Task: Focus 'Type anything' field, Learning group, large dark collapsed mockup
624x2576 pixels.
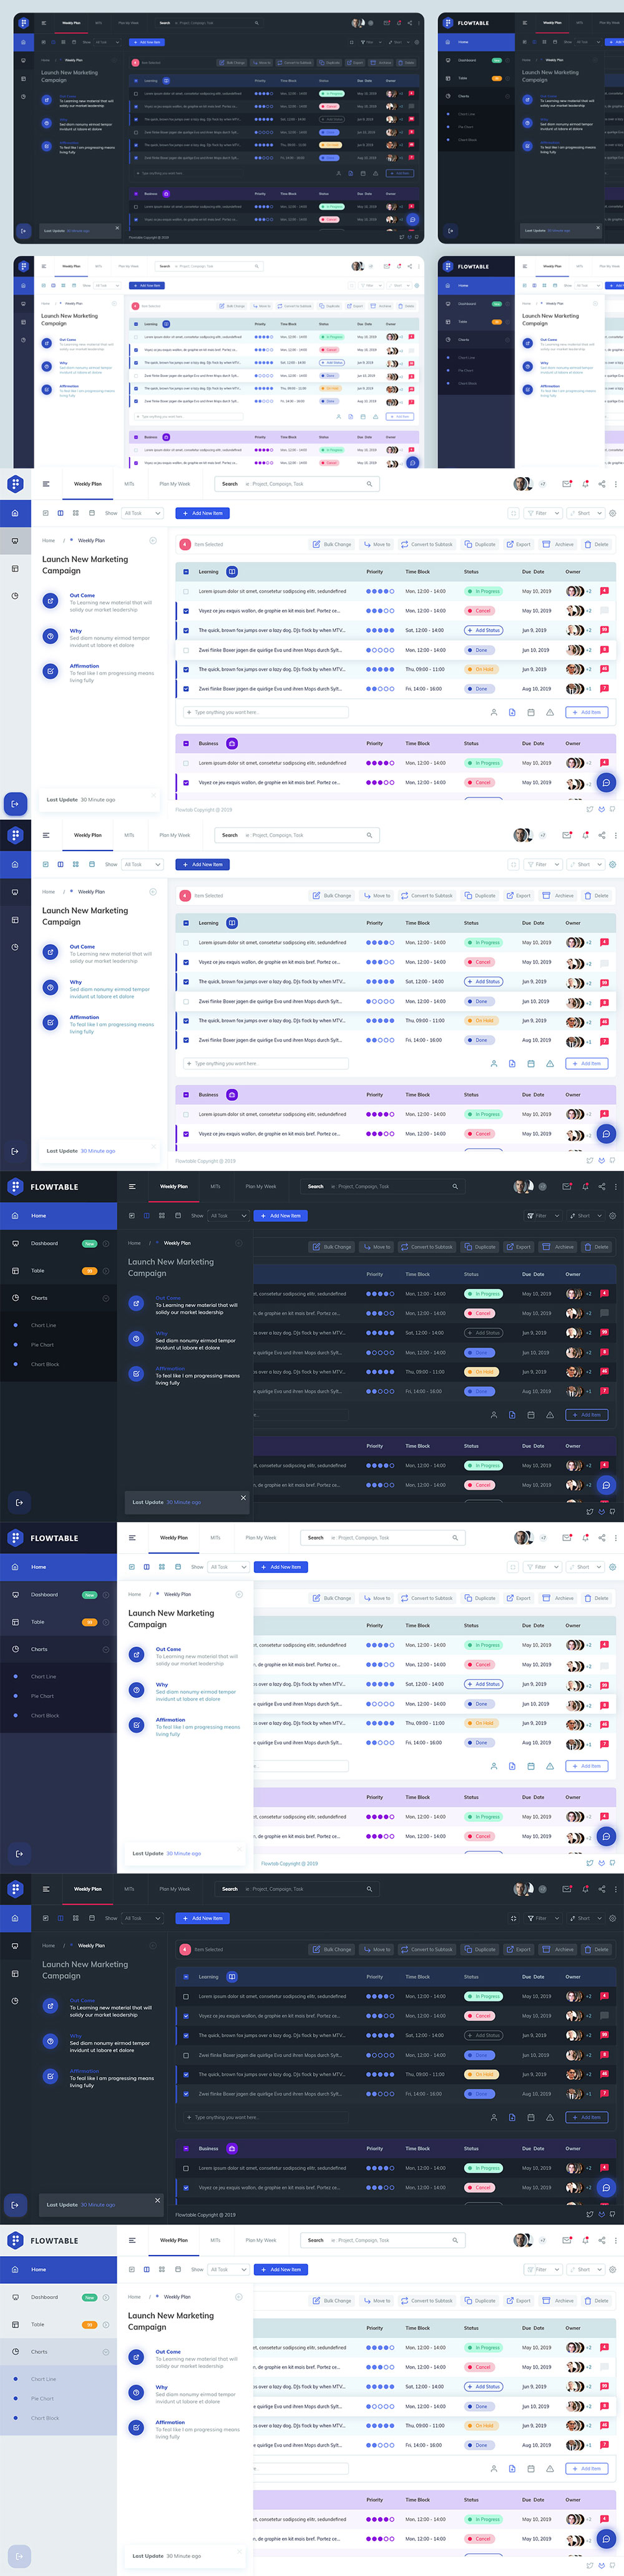Action: point(265,2117)
